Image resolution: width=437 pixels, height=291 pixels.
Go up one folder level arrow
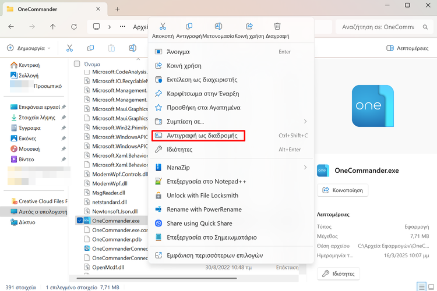[x=52, y=27]
